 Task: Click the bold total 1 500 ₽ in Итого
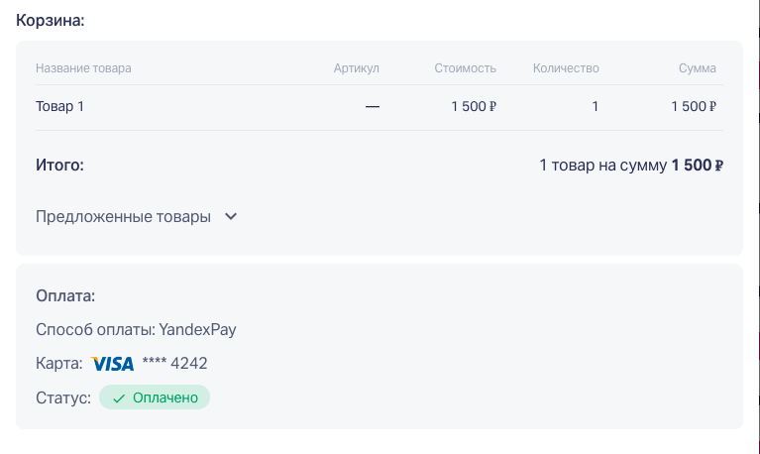pyautogui.click(x=697, y=166)
